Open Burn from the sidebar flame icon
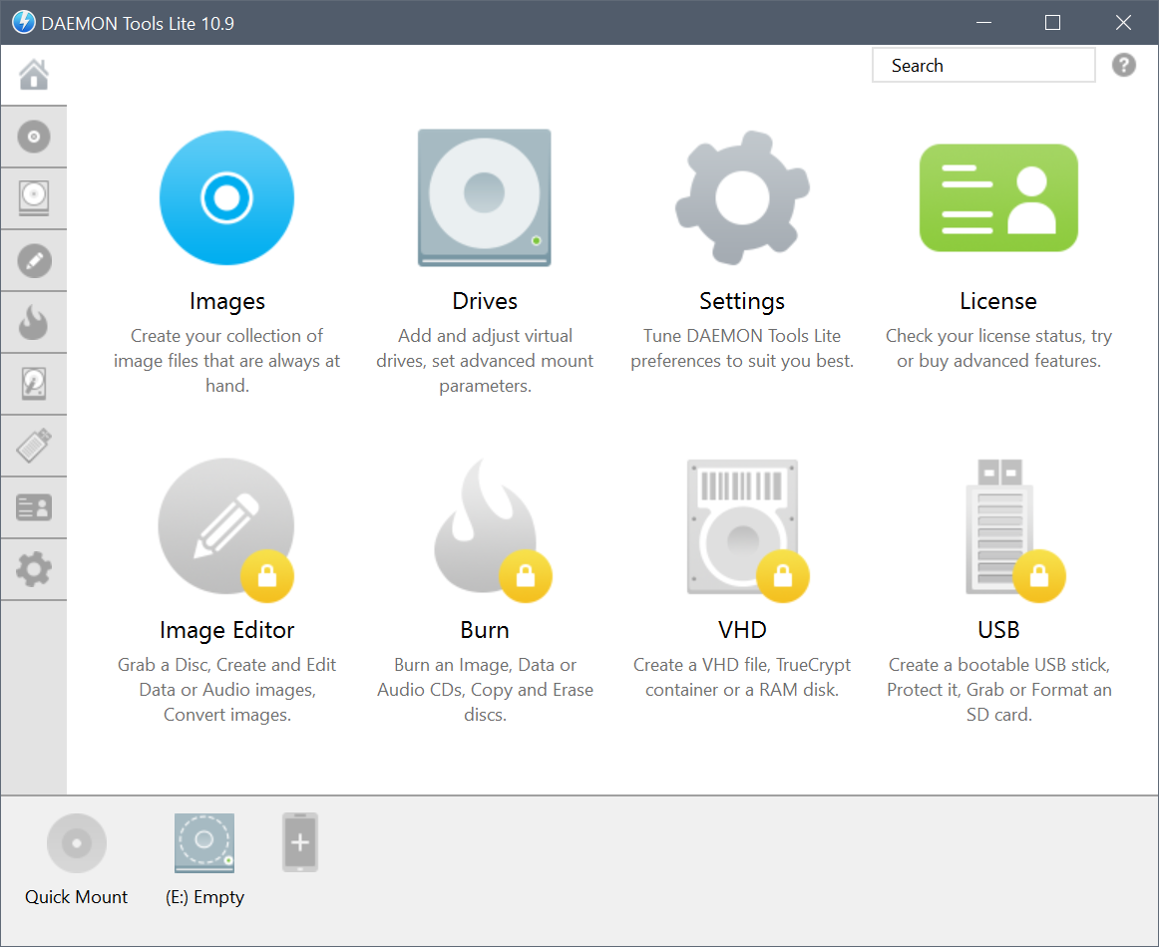Viewport: 1159px width, 947px height. pyautogui.click(x=34, y=322)
